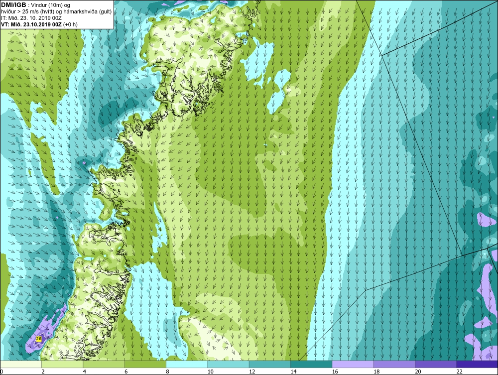Select the 6–8 m/s green legend swatch

(145, 364)
